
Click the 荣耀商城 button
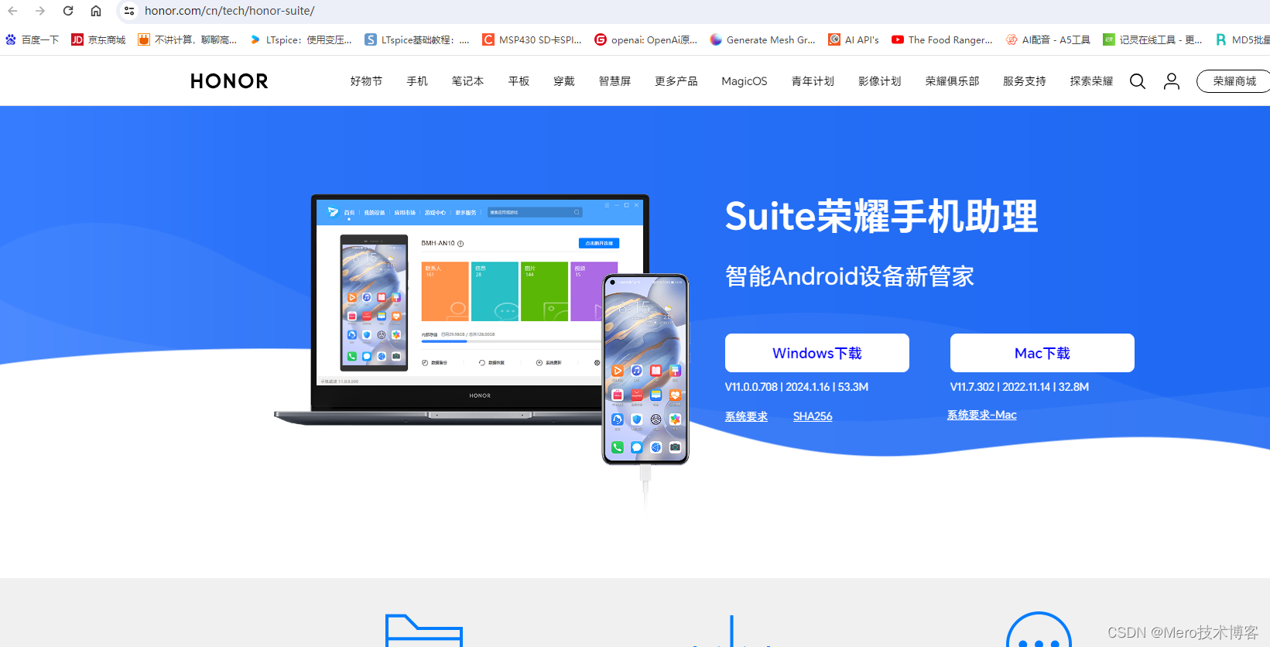[1234, 81]
